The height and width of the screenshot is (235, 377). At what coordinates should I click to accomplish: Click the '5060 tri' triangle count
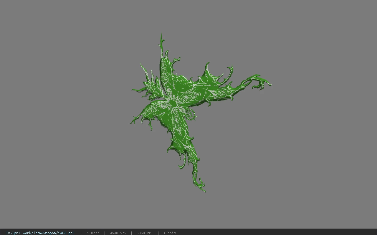pyautogui.click(x=145, y=233)
